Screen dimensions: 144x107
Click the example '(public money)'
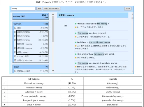point(113,92)
